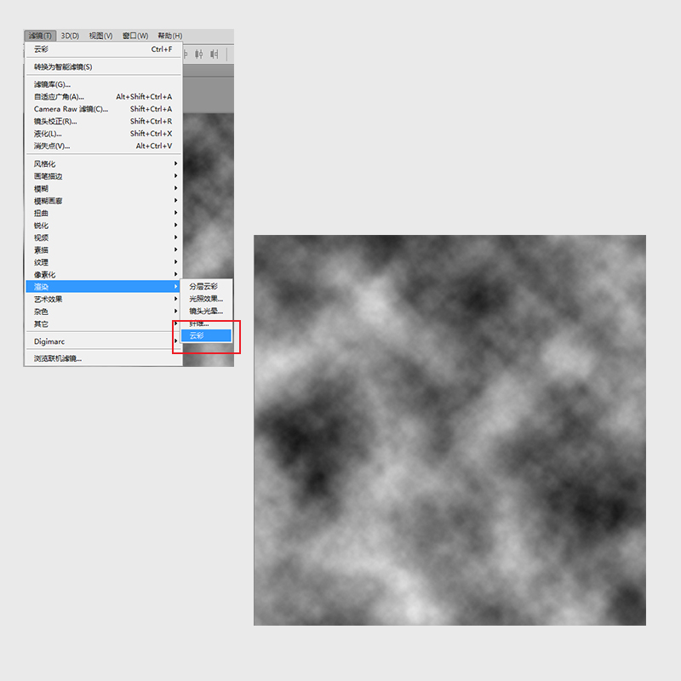Screen dimensions: 681x681
Task: Reapply last filter 云彩 Ctrl+F
Action: coord(103,49)
